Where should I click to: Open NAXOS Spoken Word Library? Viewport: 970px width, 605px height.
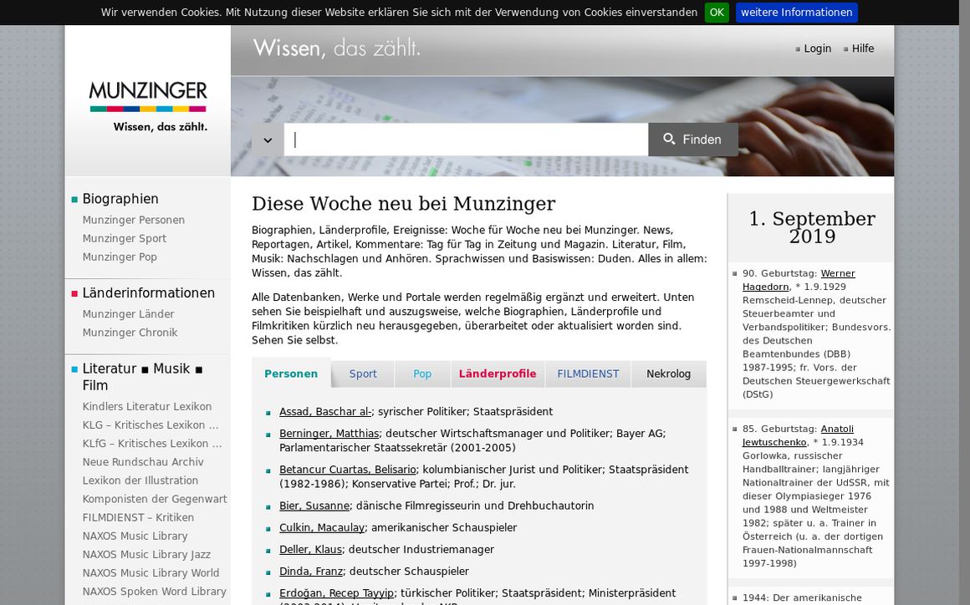pyautogui.click(x=154, y=592)
